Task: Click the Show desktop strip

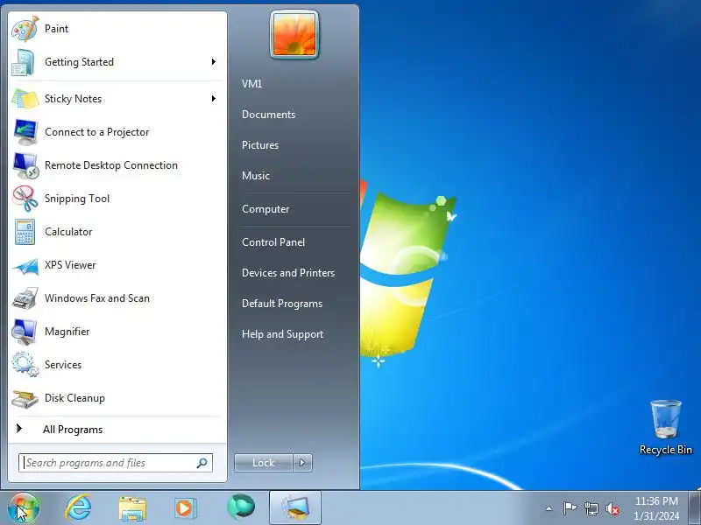Action: coord(696,507)
